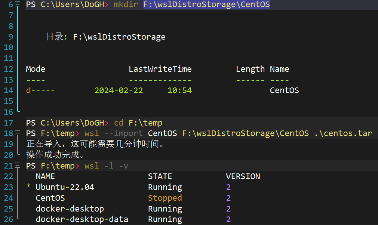Click the Ubuntu-22.04 distro name
This screenshot has height=225, width=378.
[65, 187]
